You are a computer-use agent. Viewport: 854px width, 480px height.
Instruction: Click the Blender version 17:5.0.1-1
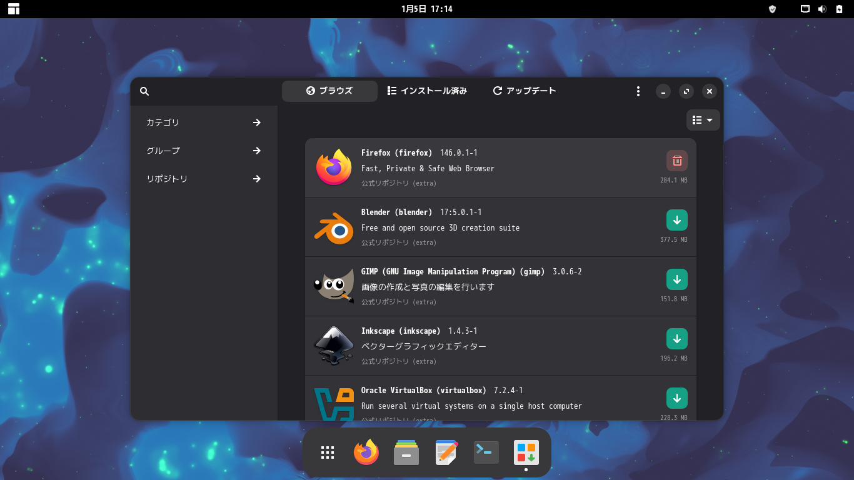click(x=461, y=212)
